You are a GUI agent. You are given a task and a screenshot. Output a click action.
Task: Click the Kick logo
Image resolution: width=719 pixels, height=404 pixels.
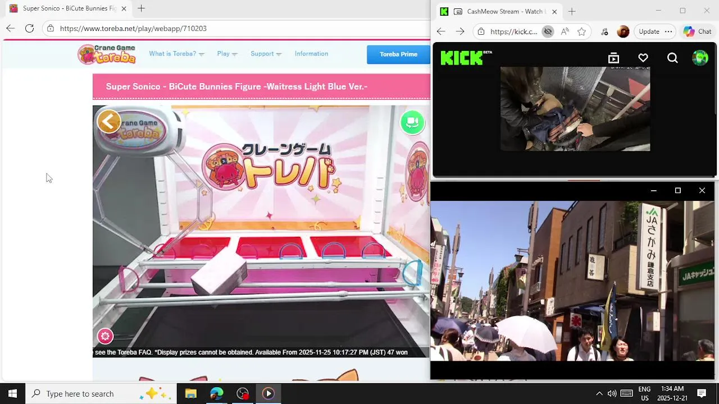[466, 58]
